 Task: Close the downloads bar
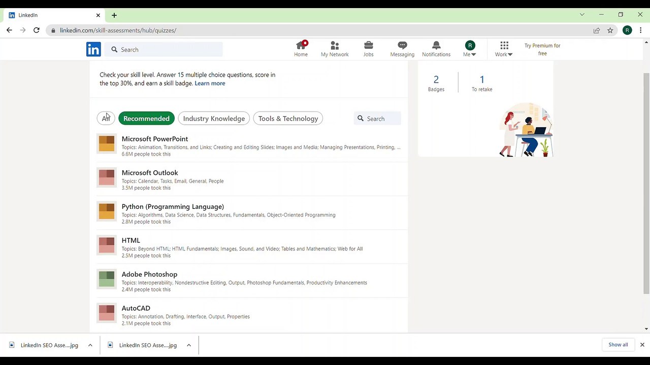coord(642,345)
